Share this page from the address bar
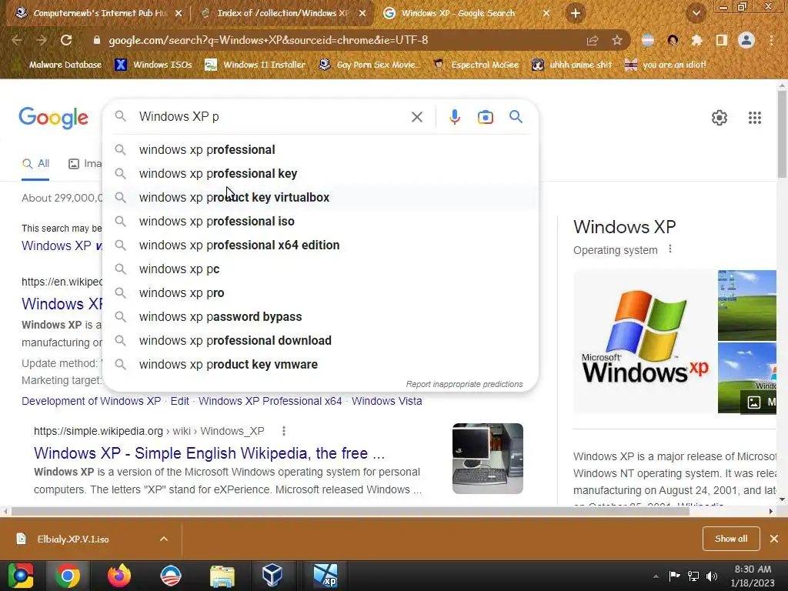 (593, 40)
